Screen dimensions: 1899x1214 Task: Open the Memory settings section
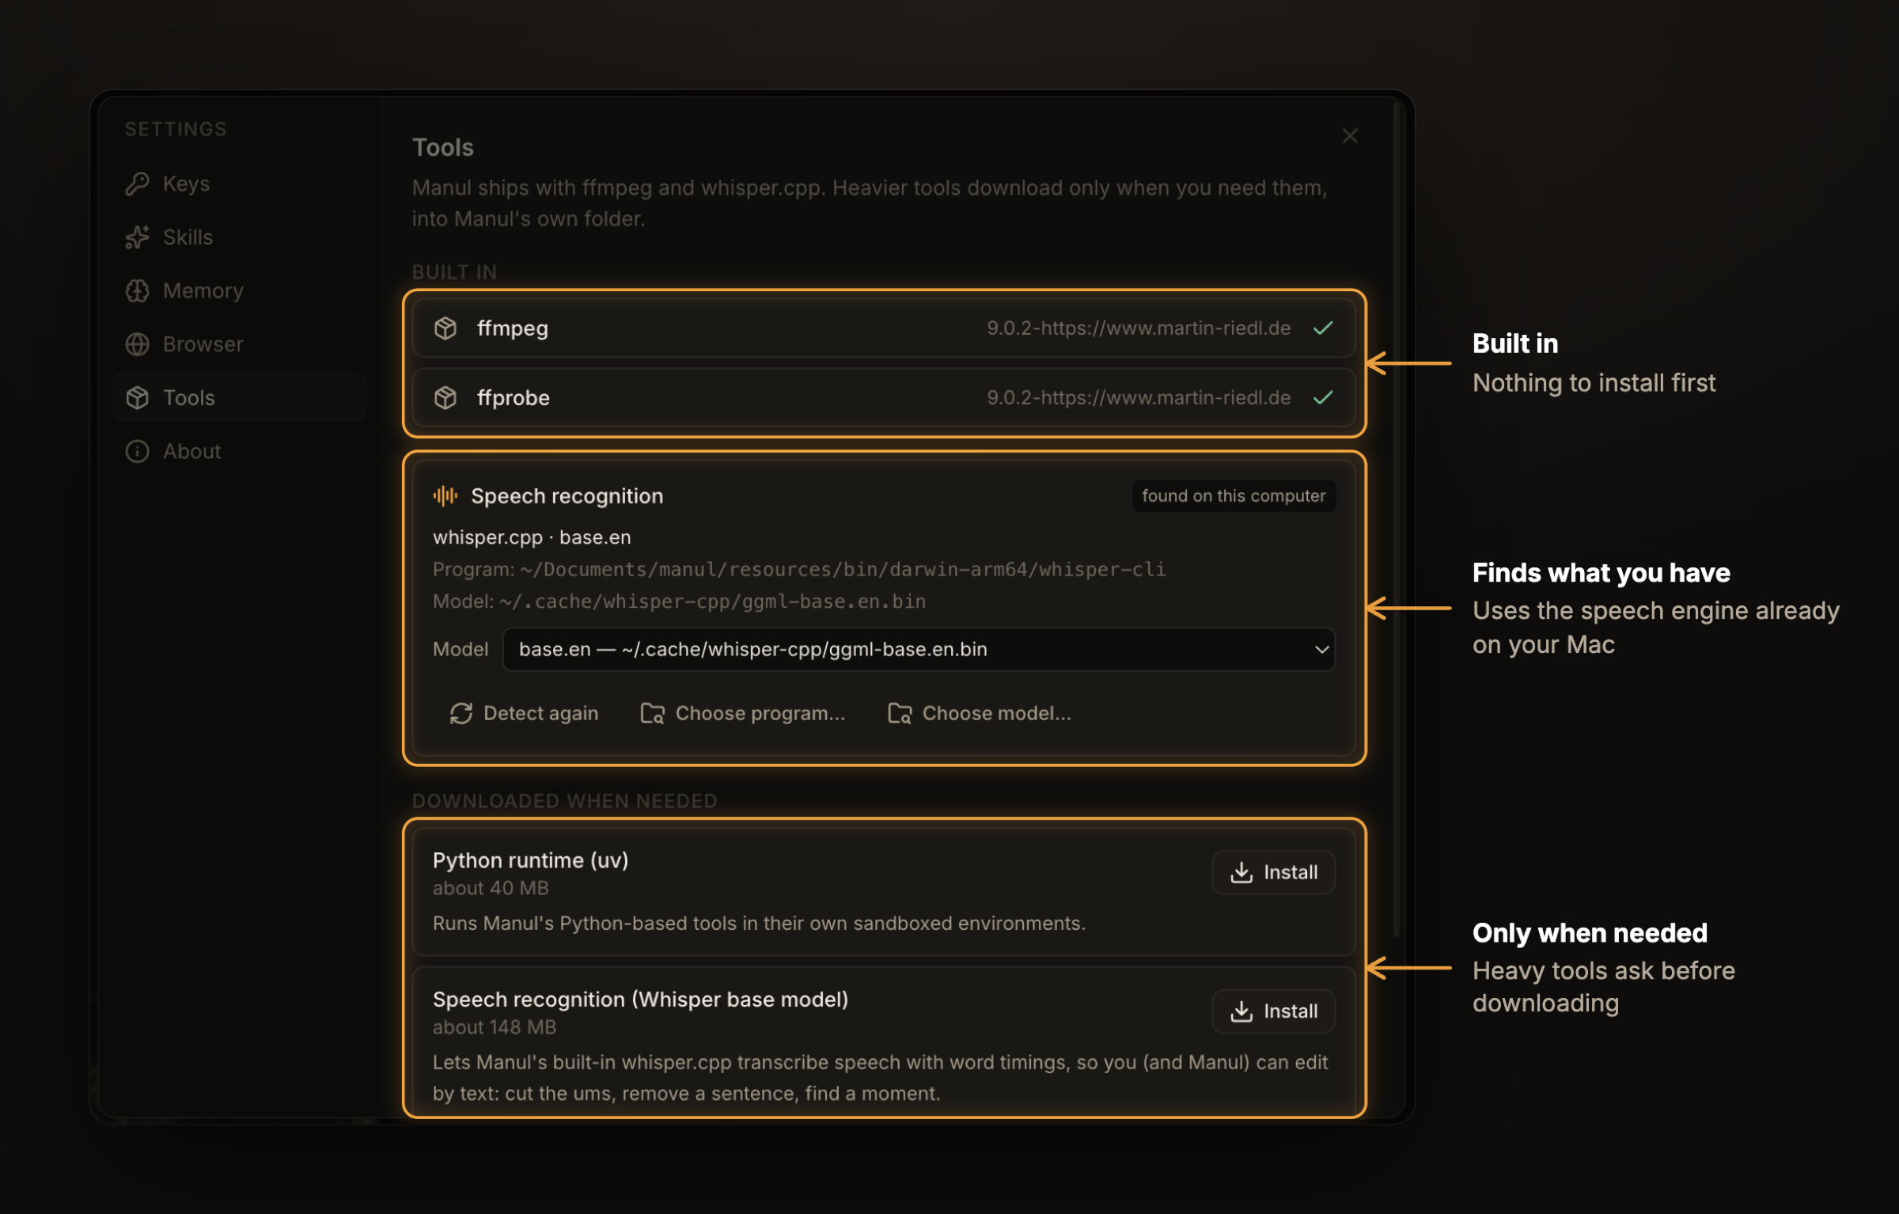pyautogui.click(x=239, y=290)
